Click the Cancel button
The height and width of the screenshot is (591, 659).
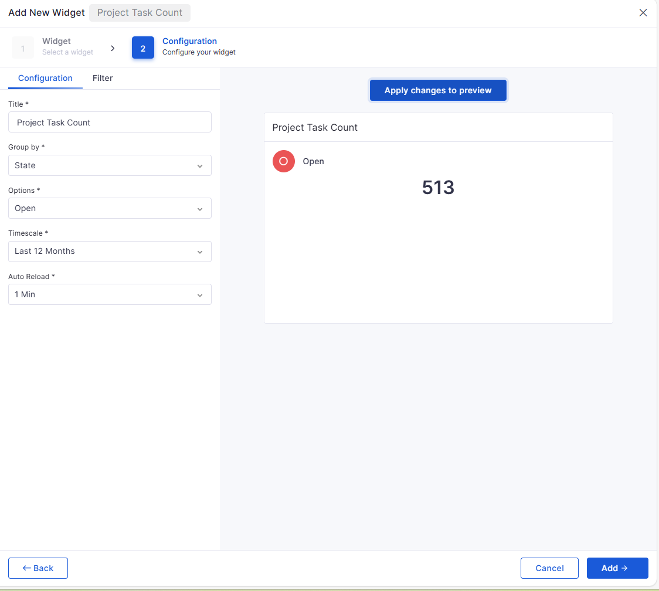point(549,568)
